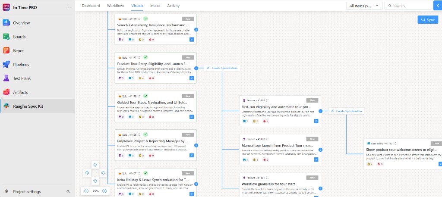Viewport: 442px width, 197px height.
Task: Click green check icon on Epic 41456
Action: tap(145, 134)
